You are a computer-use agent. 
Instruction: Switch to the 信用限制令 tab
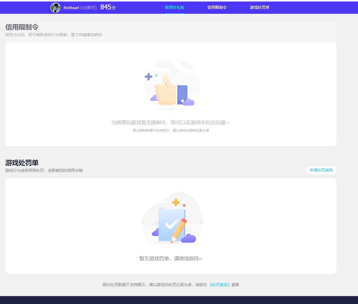pos(217,7)
